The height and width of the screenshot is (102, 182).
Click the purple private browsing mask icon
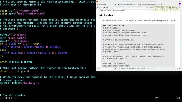pyautogui.click(x=180, y=4)
